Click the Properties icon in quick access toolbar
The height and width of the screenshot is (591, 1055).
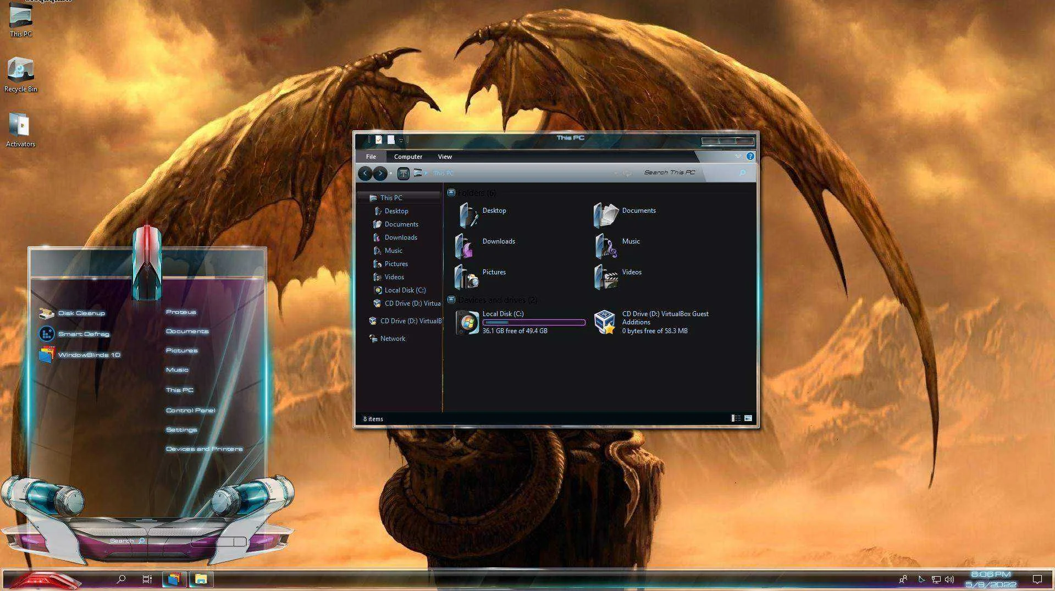pos(379,140)
